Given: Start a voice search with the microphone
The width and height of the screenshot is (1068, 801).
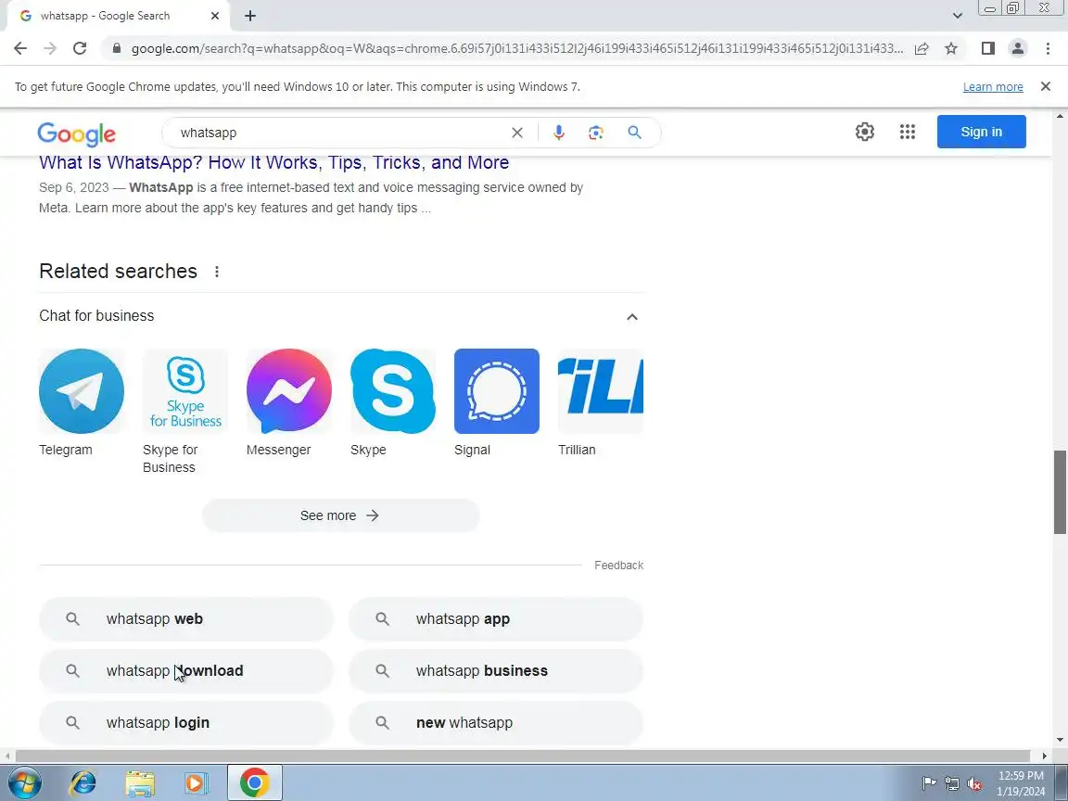Looking at the screenshot, I should pyautogui.click(x=558, y=133).
